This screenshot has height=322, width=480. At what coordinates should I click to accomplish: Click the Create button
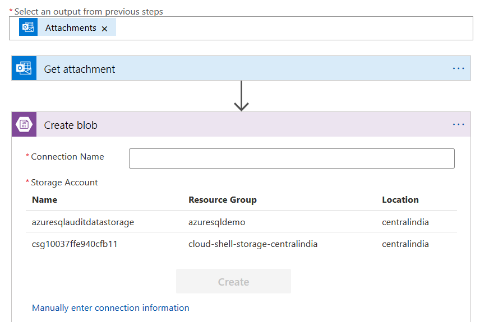pyautogui.click(x=233, y=282)
